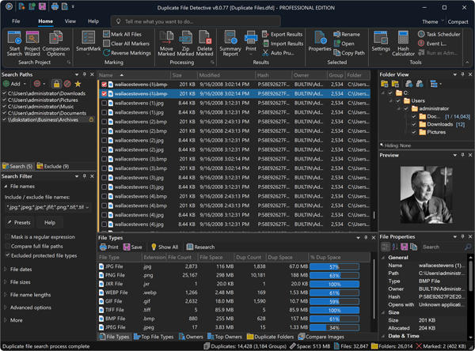Enable Mask is a regular expression
Viewport: 475px width, 351px height.
click(x=7, y=237)
